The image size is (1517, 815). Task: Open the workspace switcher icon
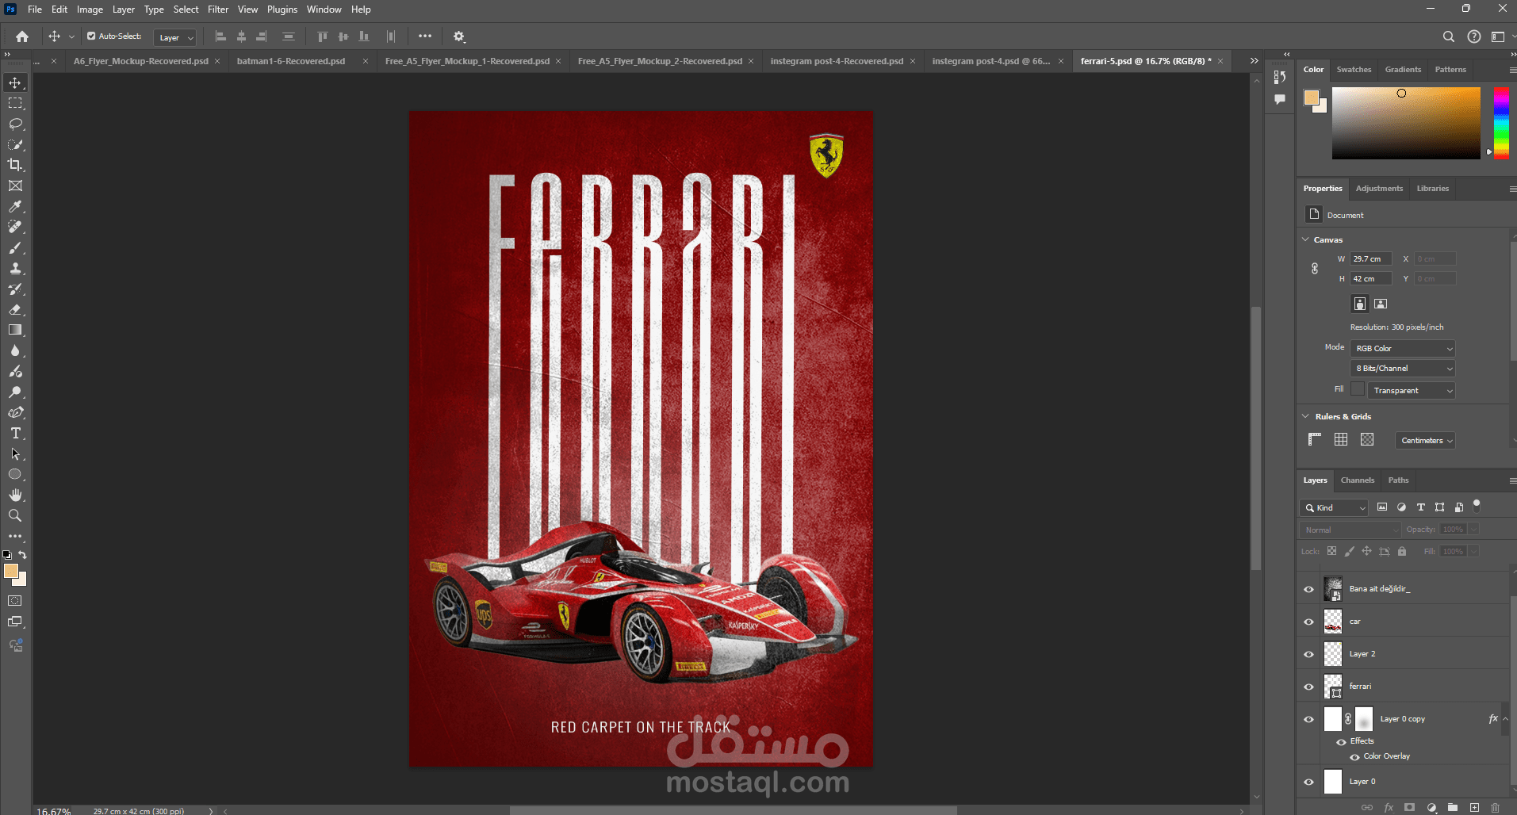1498,36
